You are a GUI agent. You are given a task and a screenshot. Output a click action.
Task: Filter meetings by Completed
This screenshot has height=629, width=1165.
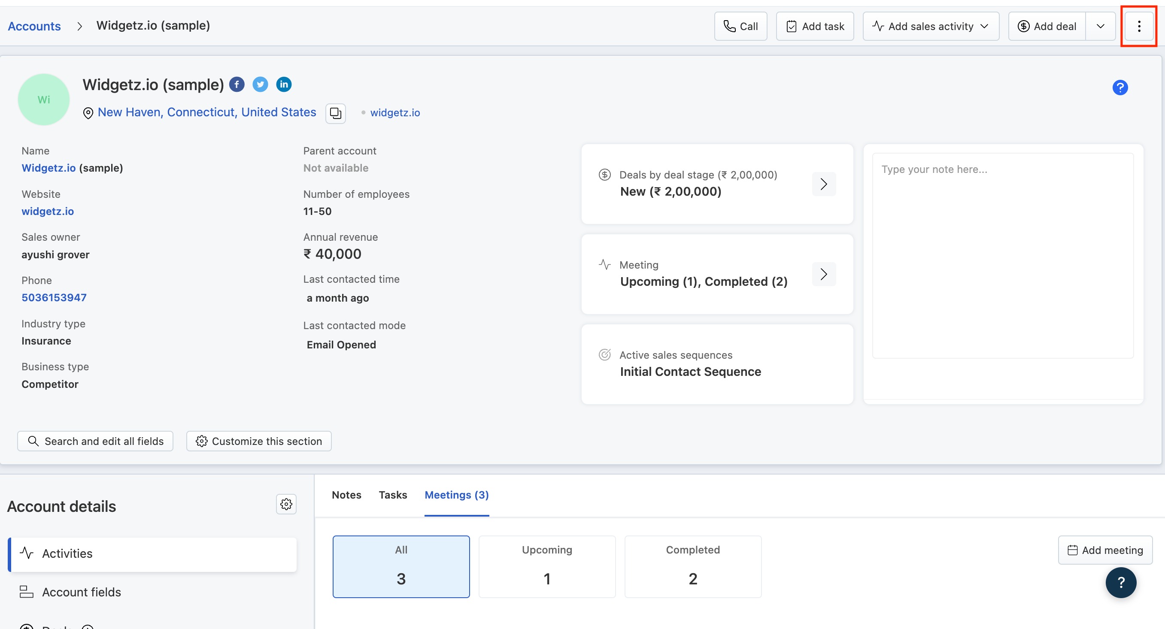point(693,567)
